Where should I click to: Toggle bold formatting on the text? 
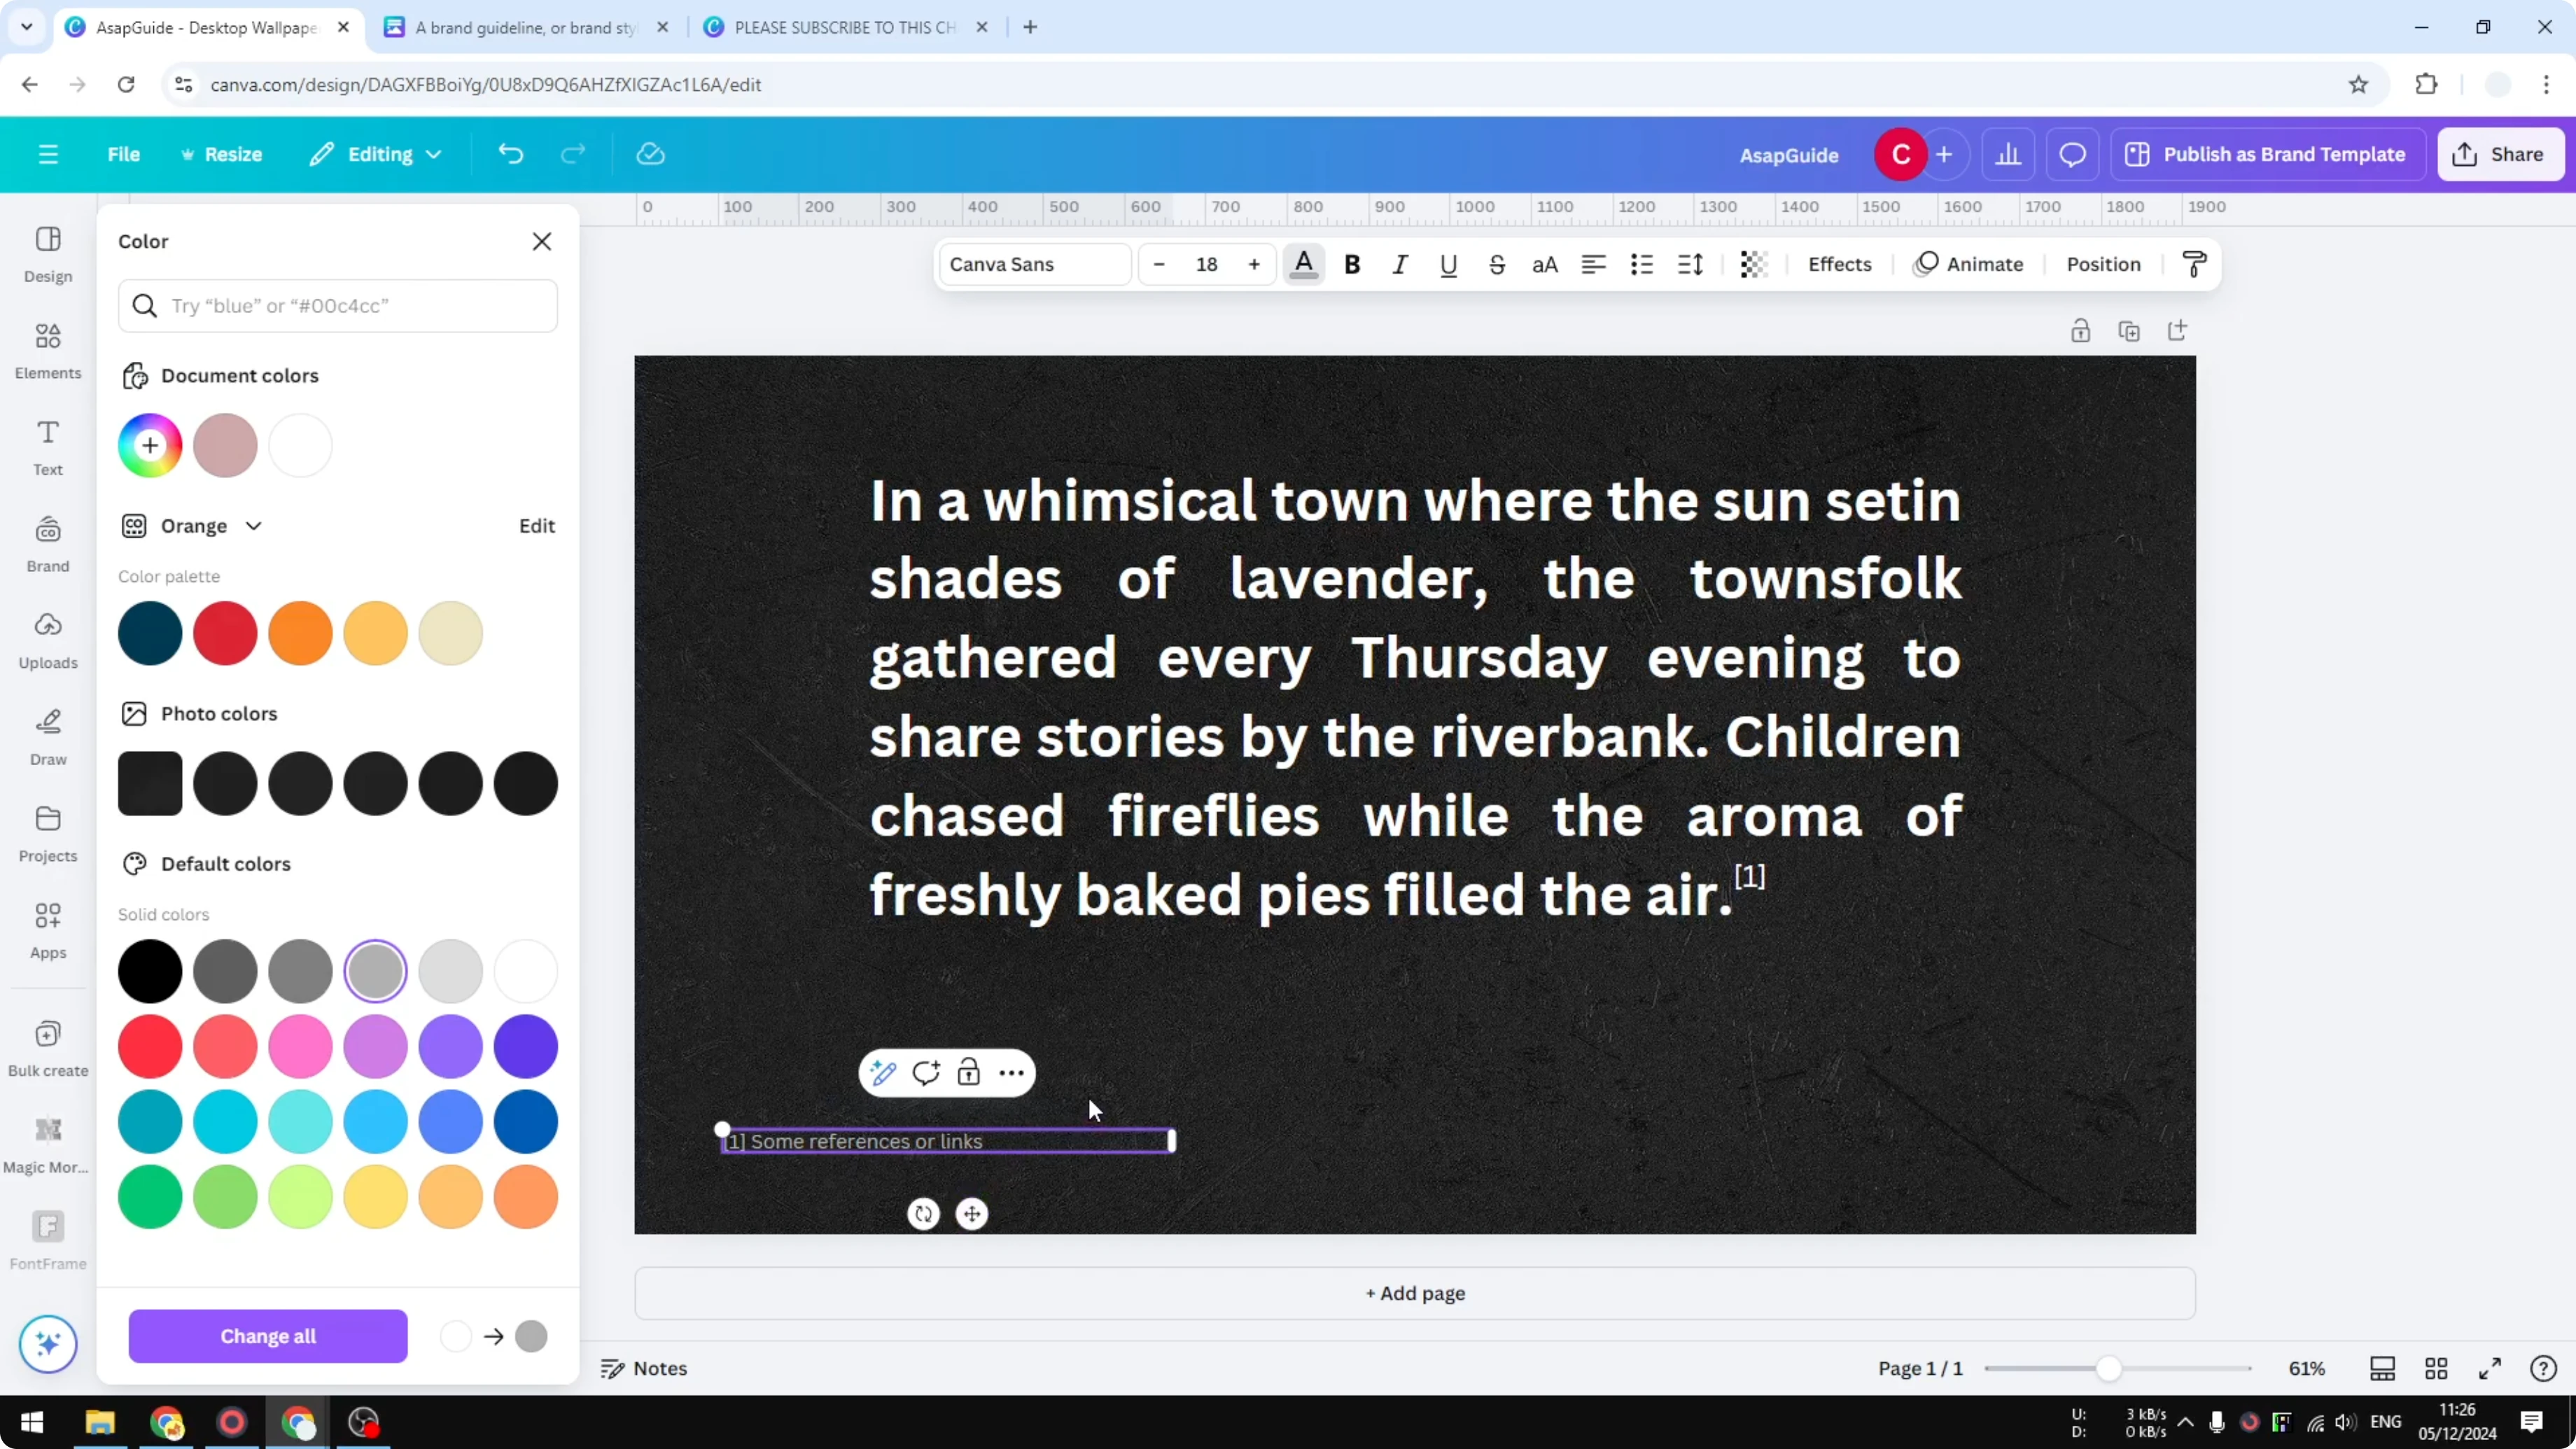(1352, 264)
